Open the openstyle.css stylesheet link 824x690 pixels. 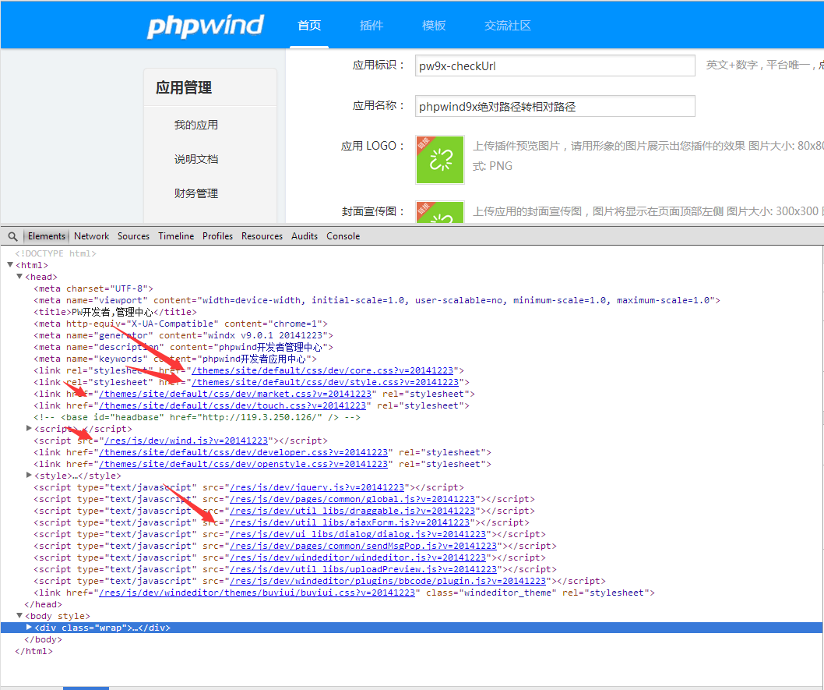point(243,464)
